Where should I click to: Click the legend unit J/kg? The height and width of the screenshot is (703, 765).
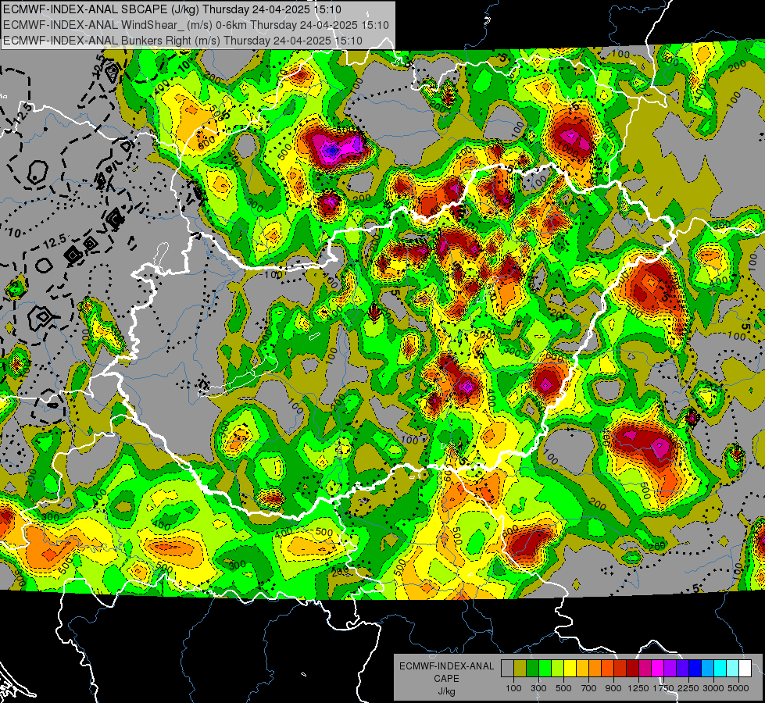pyautogui.click(x=447, y=691)
